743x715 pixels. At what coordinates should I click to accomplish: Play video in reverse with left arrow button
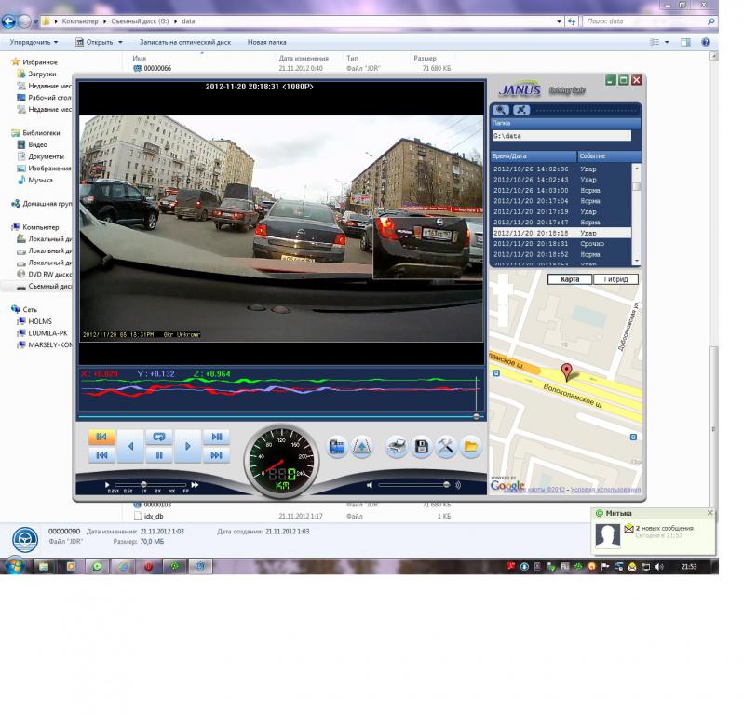(x=130, y=446)
